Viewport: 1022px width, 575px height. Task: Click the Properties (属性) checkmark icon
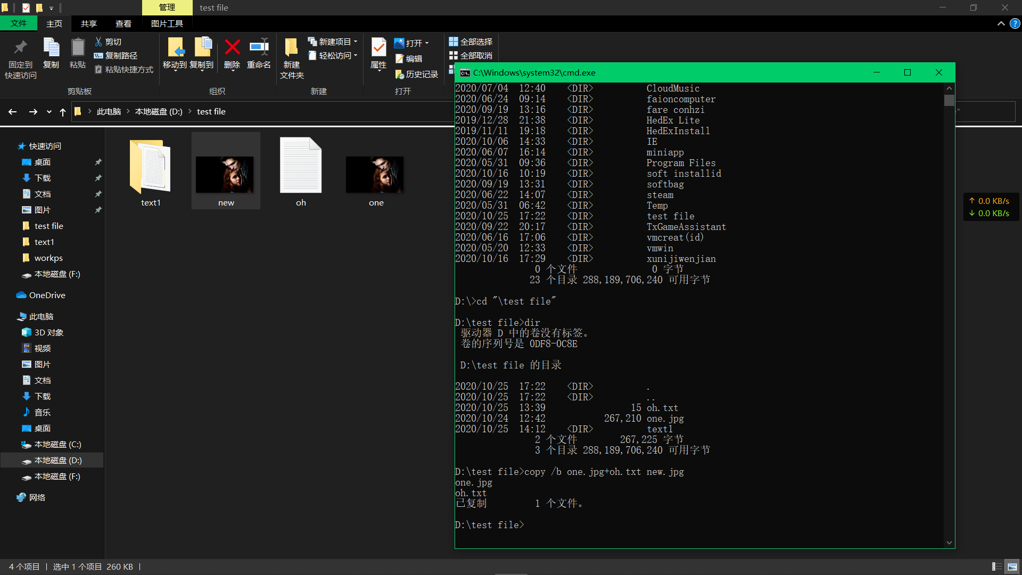click(x=378, y=48)
